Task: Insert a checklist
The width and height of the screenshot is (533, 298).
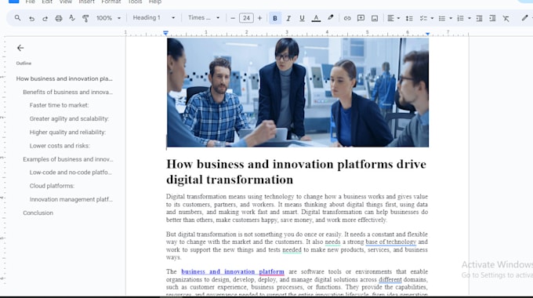Action: [423, 18]
